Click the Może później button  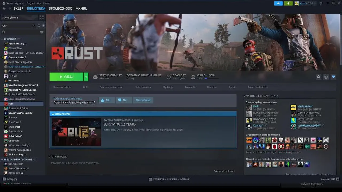(x=143, y=100)
